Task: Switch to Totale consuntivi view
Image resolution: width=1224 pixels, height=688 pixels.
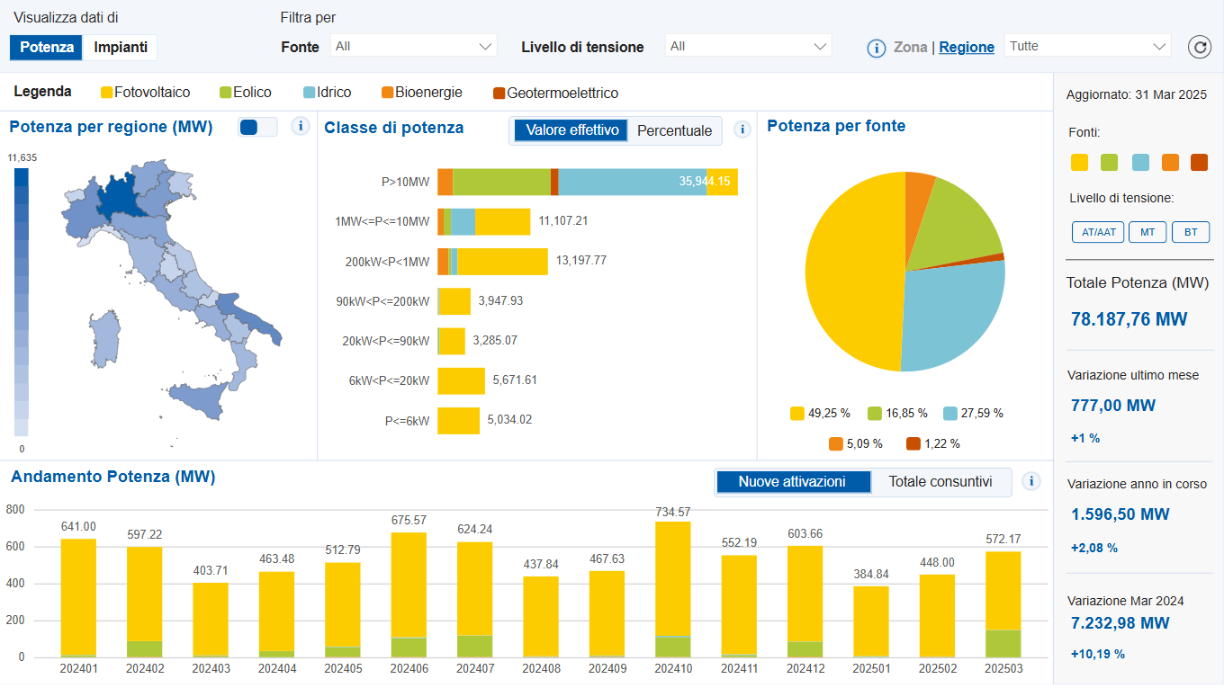Action: pos(940,481)
